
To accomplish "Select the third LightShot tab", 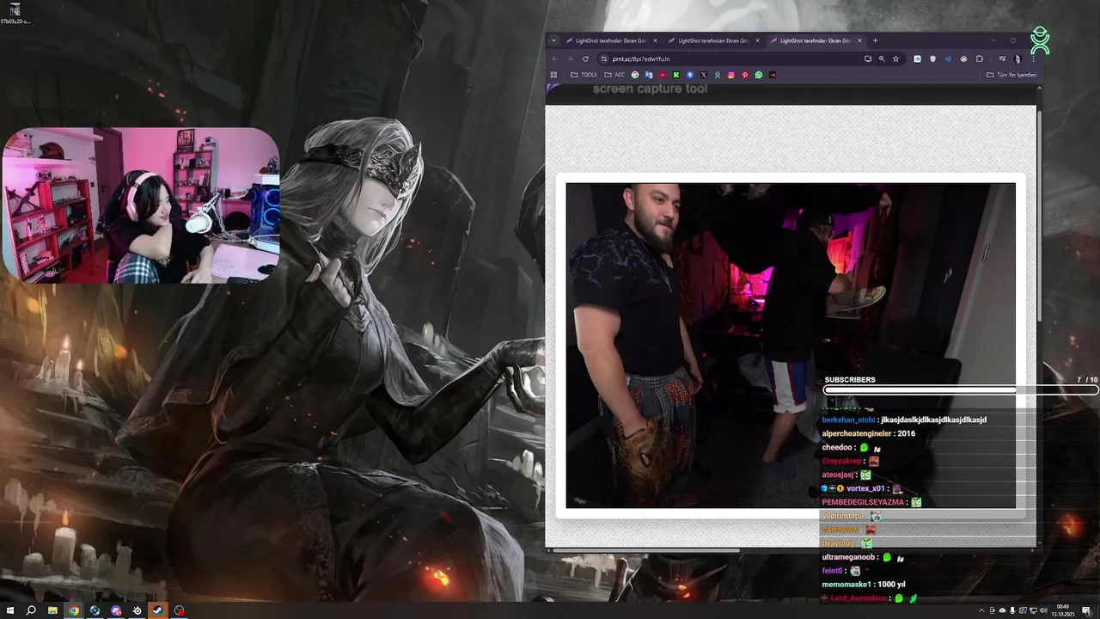I will pos(815,40).
